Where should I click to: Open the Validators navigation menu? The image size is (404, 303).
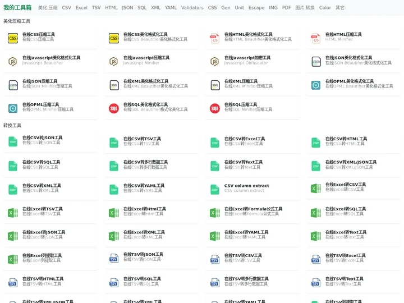click(192, 8)
